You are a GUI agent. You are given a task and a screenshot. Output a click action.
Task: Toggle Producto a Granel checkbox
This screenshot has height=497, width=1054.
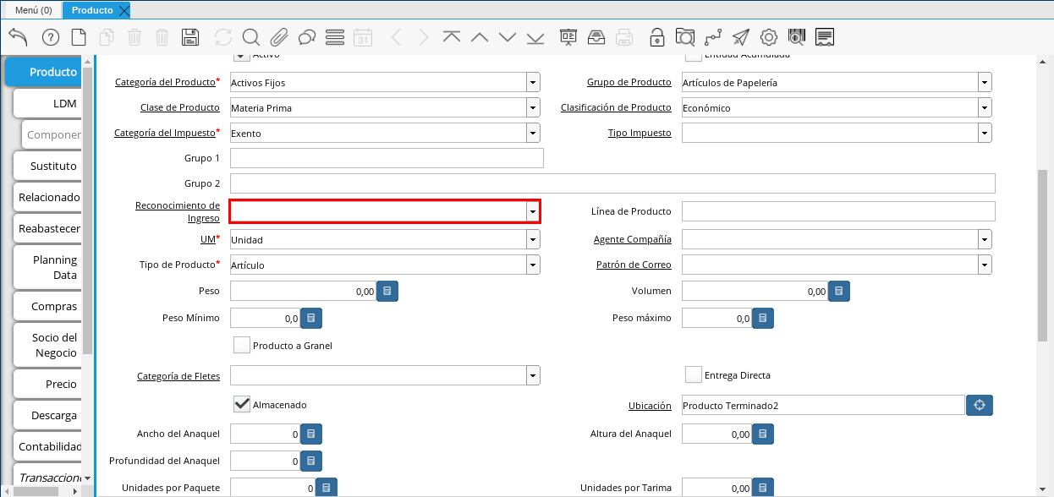coord(242,345)
